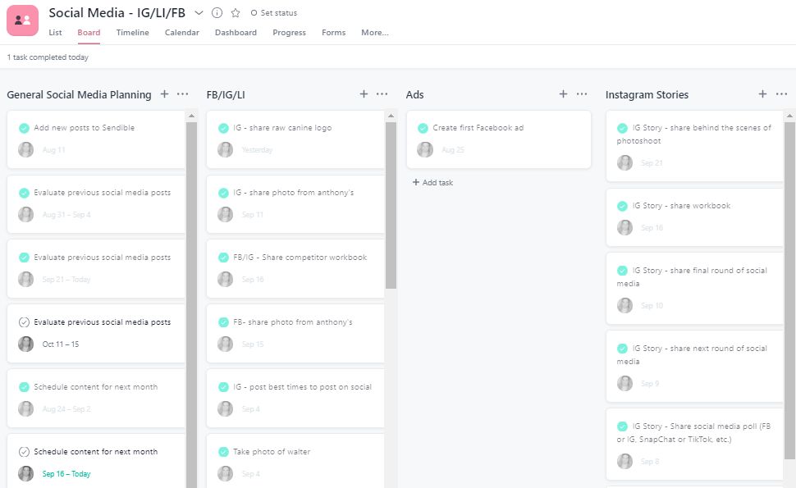Uncheck the Create first Facebook ad task

coord(423,128)
